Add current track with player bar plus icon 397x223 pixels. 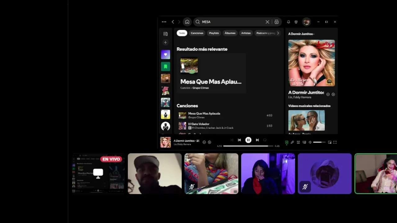point(209,142)
